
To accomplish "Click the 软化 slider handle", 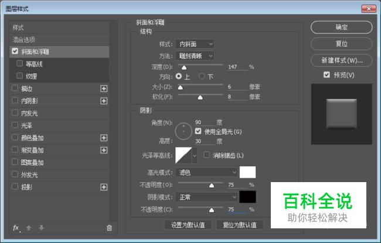I will 200,97.
